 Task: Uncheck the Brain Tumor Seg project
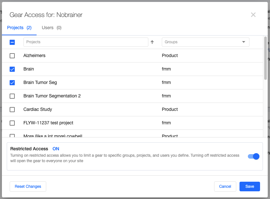[x=12, y=82]
